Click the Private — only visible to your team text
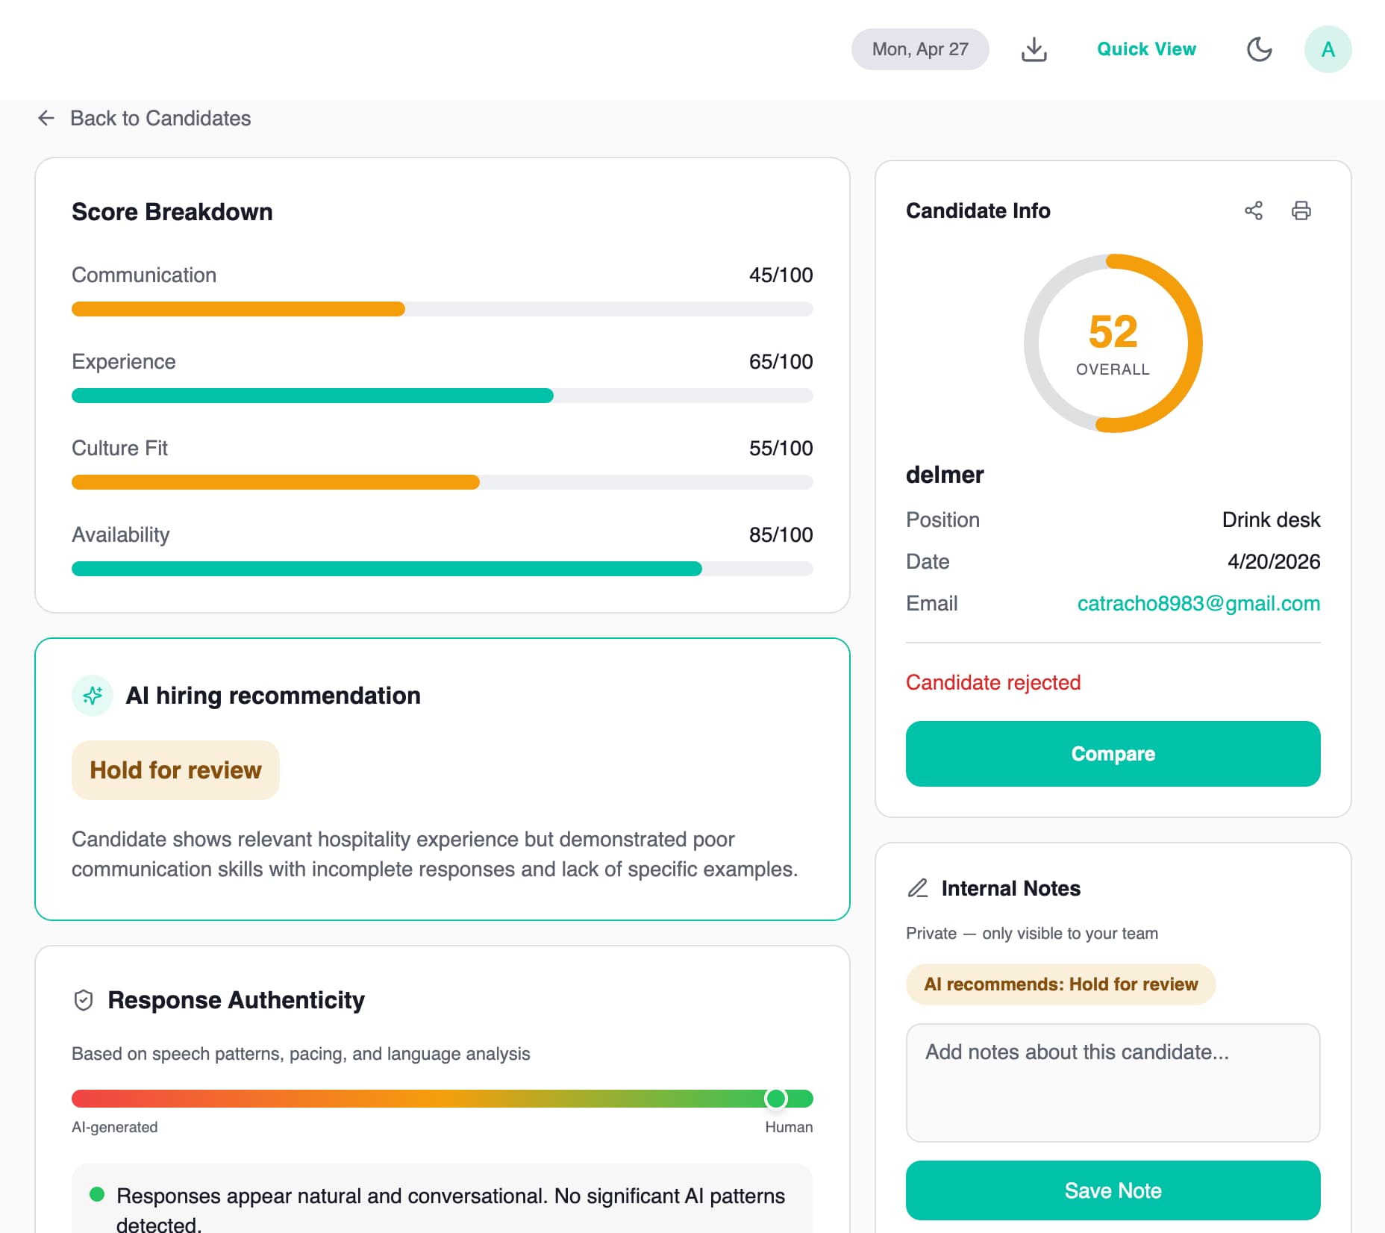The height and width of the screenshot is (1233, 1385). coord(1032,933)
